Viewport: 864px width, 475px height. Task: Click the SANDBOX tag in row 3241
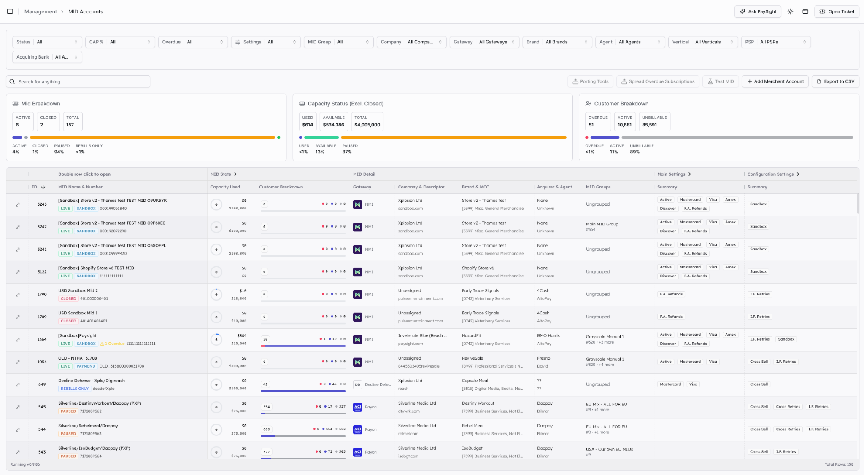pyautogui.click(x=86, y=254)
